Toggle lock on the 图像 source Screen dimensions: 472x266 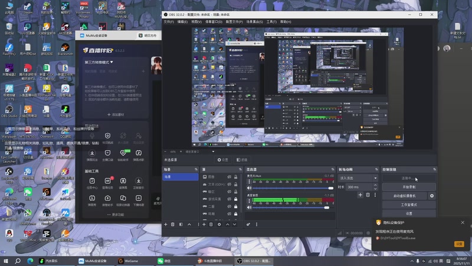[235, 177]
